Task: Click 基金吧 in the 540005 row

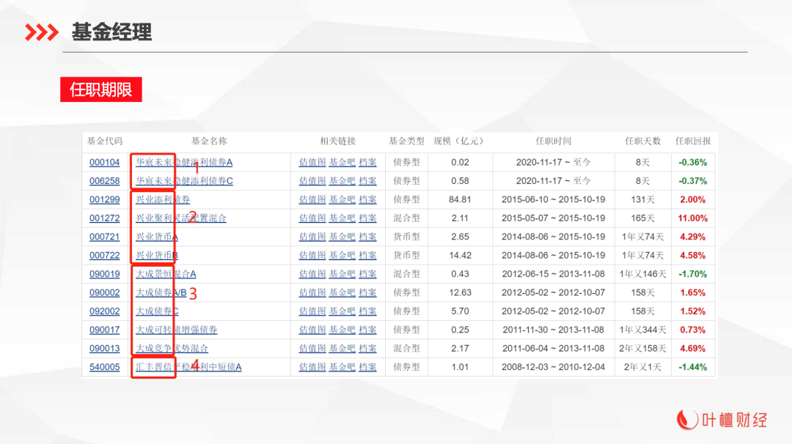Action: (342, 368)
